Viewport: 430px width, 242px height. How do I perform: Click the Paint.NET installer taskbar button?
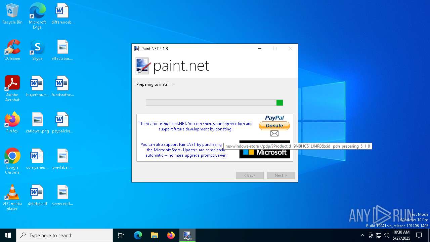coord(187,235)
